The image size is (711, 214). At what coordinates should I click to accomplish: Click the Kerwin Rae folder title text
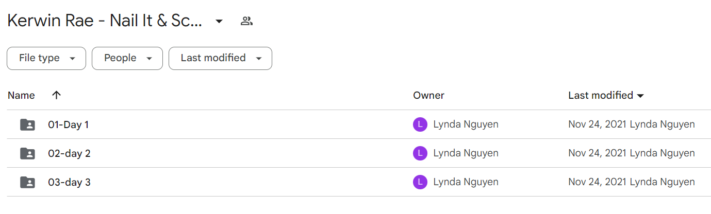click(105, 21)
